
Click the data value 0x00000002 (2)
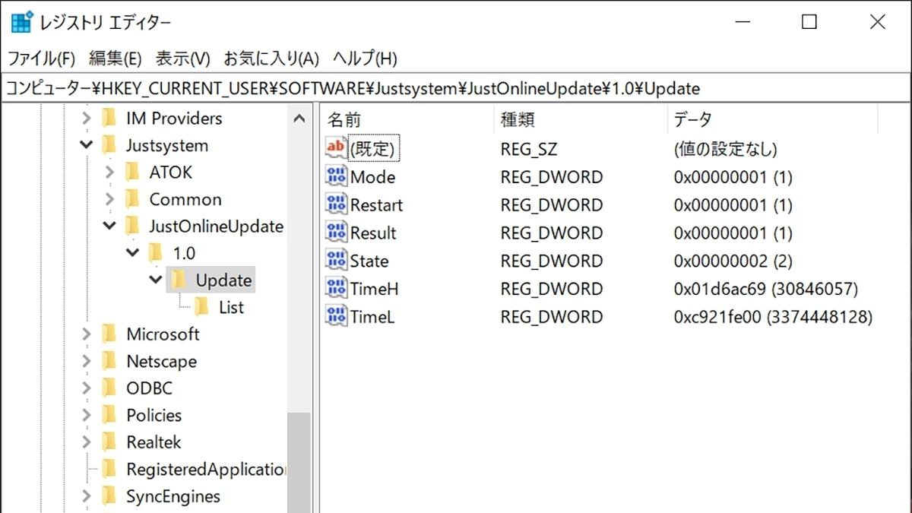733,261
